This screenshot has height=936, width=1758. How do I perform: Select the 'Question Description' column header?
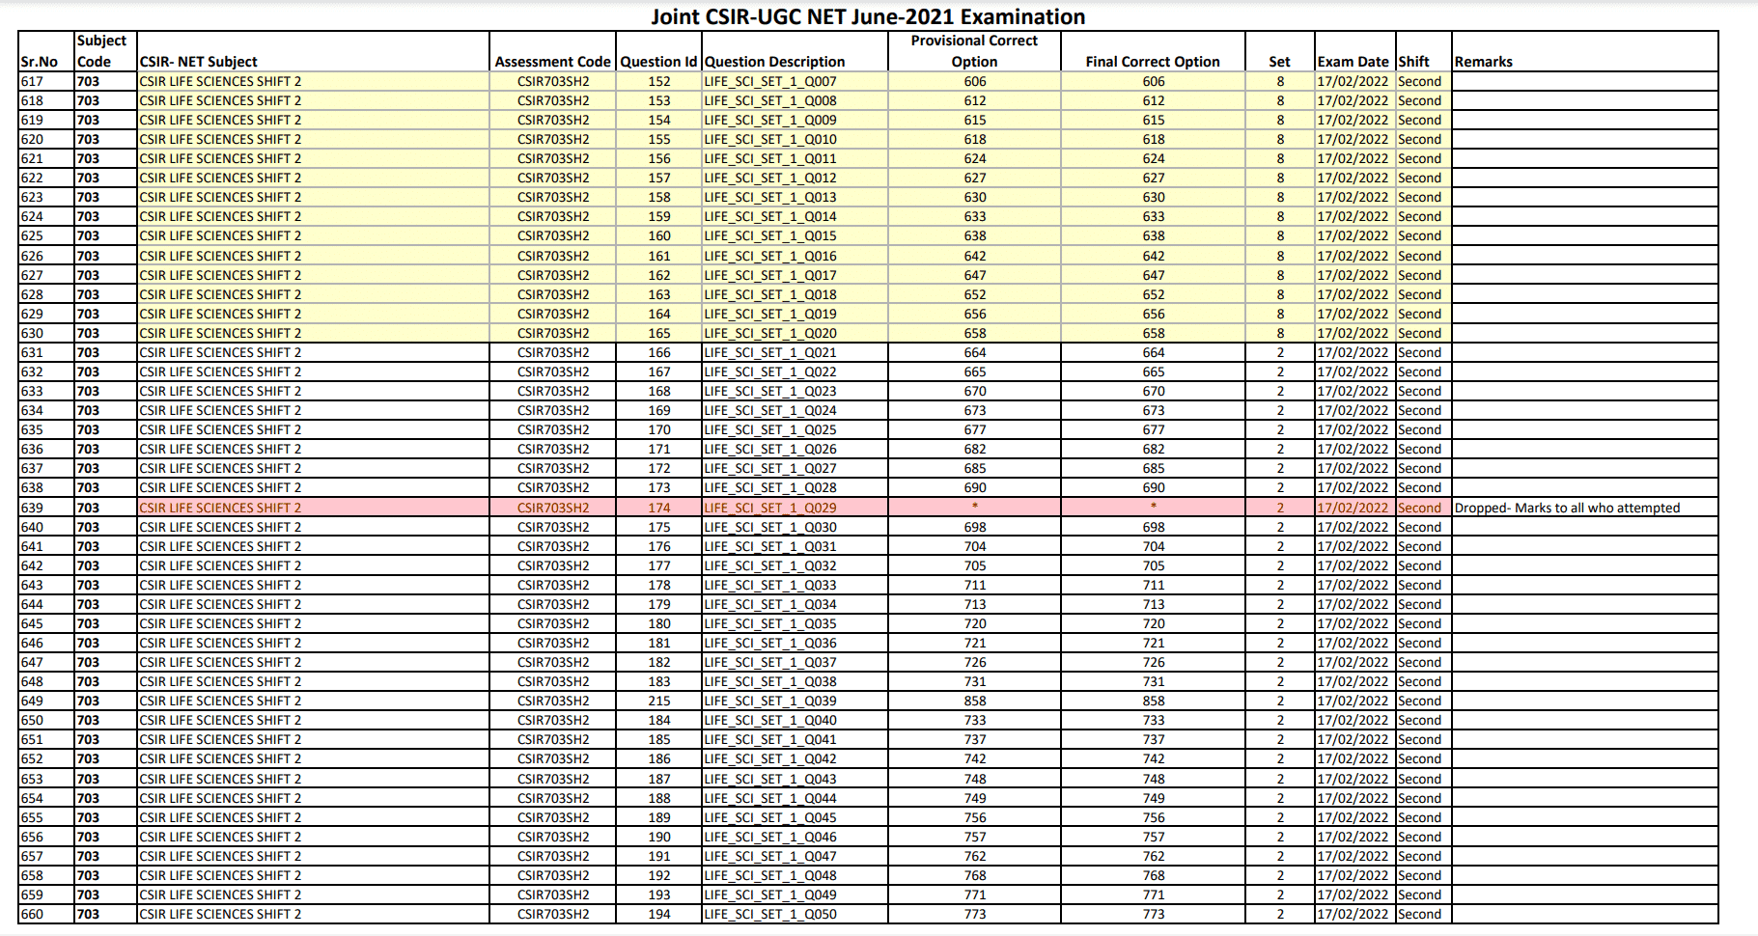774,62
